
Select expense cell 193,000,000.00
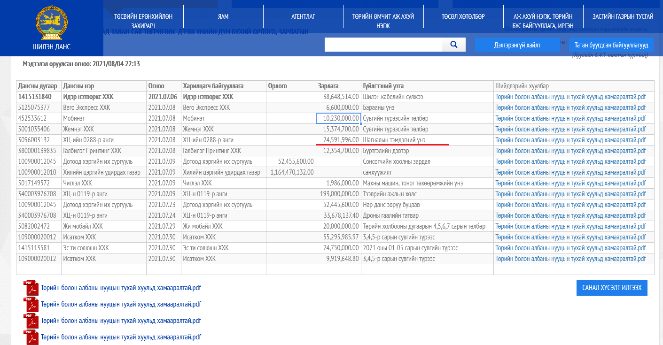click(x=338, y=194)
